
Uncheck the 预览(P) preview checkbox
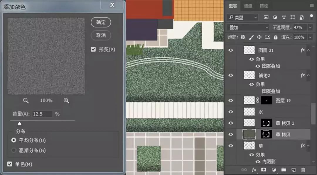tap(93, 50)
